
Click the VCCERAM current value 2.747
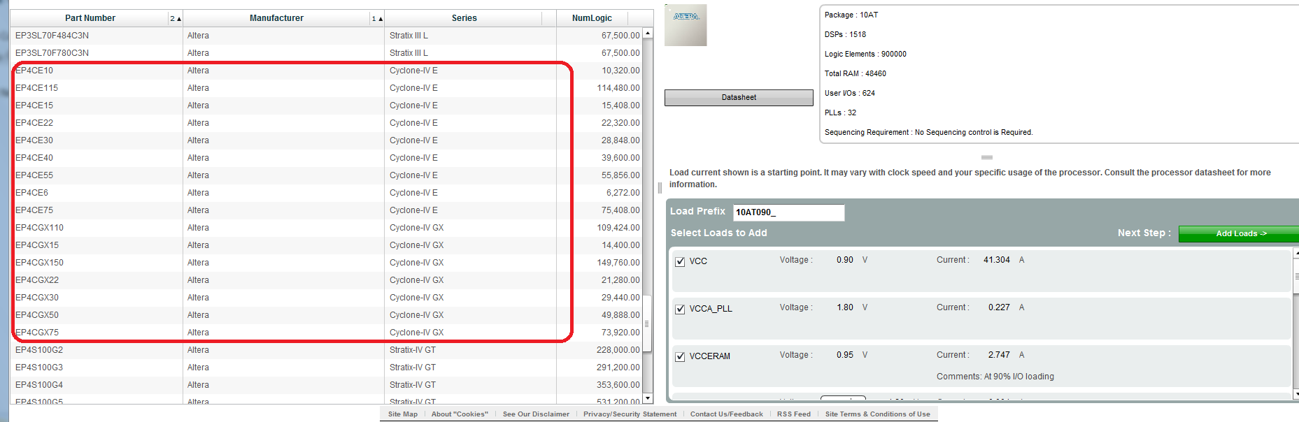tap(999, 355)
